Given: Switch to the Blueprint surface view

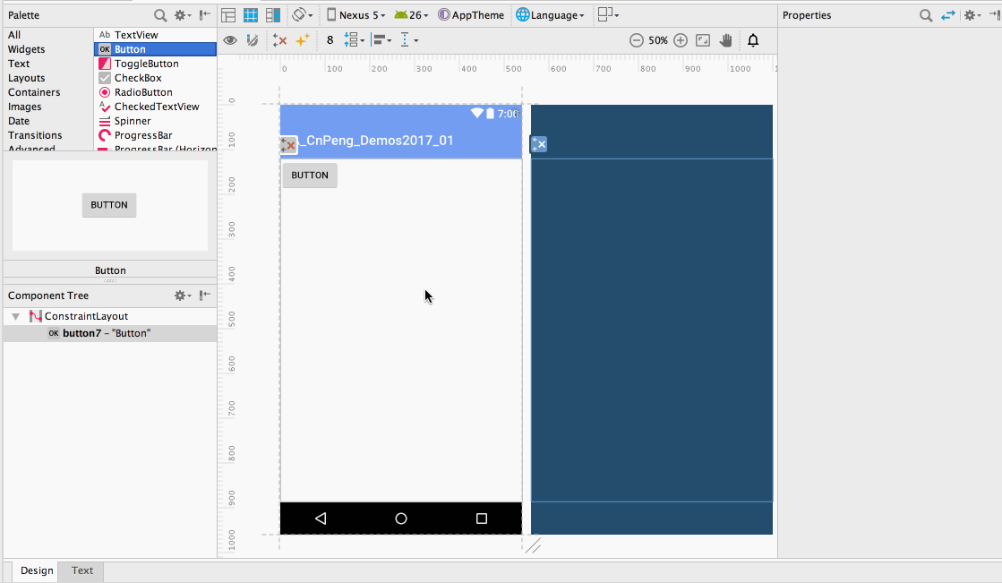Looking at the screenshot, I should tap(251, 14).
